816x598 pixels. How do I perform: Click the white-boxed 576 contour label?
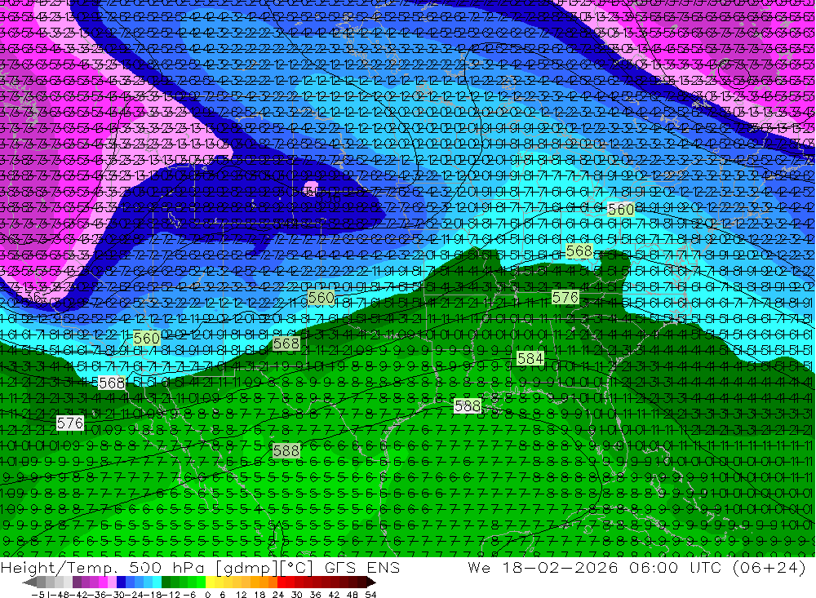point(69,423)
